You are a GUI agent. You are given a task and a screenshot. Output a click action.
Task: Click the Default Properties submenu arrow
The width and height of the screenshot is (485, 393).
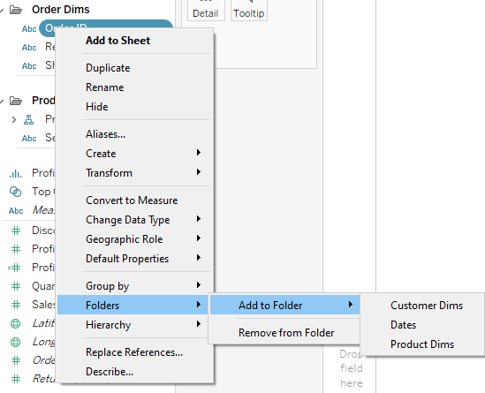(x=199, y=258)
